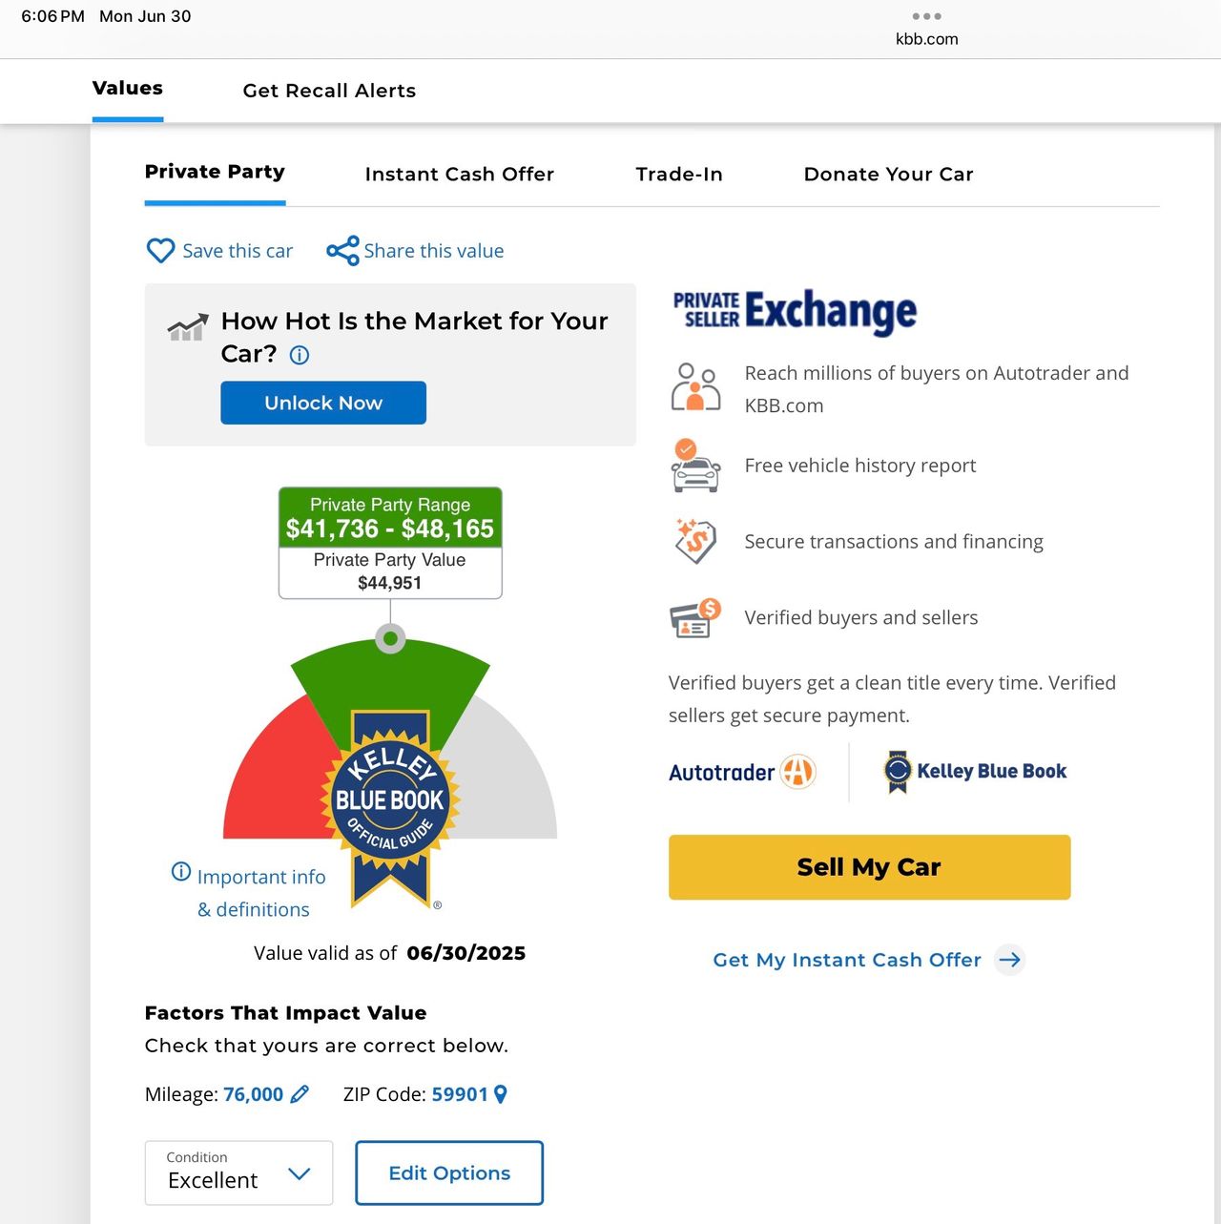This screenshot has height=1224, width=1221.
Task: Open the Condition dropdown showing Excellent
Action: (x=238, y=1172)
